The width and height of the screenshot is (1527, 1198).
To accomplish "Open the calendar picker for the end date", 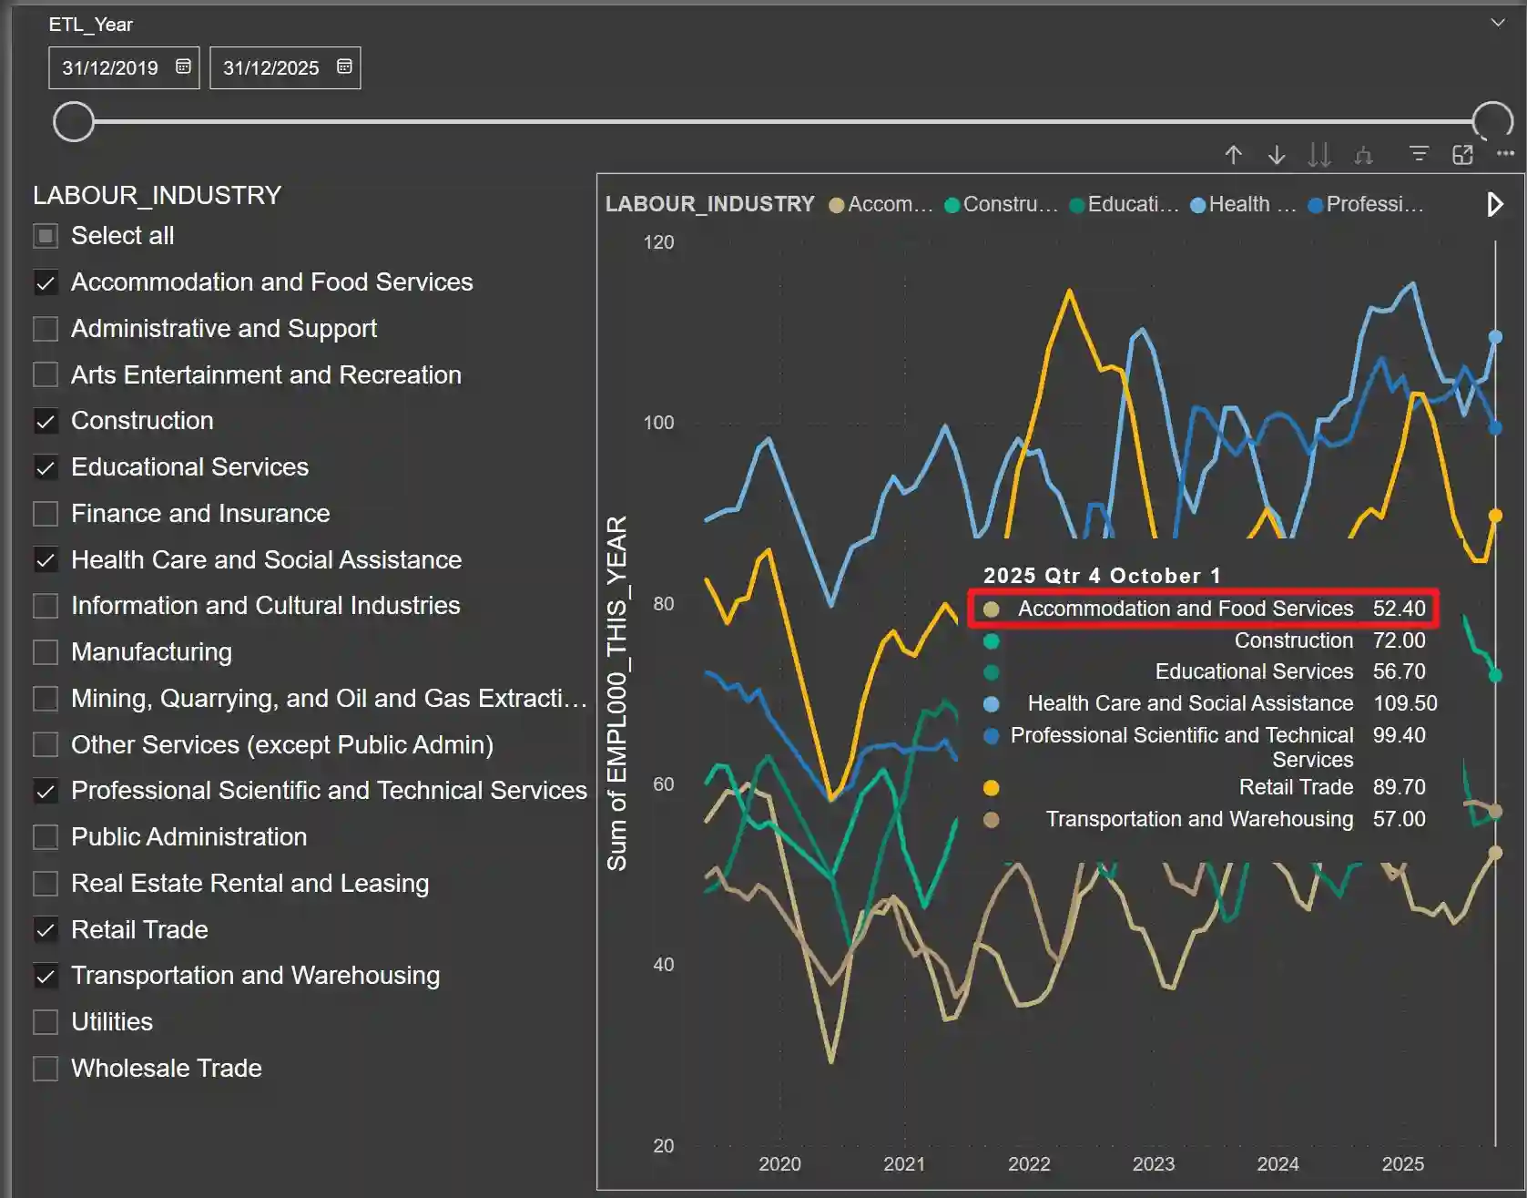I will (343, 67).
